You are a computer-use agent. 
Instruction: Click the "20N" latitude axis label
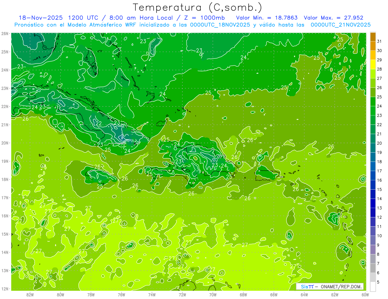coord(5,143)
